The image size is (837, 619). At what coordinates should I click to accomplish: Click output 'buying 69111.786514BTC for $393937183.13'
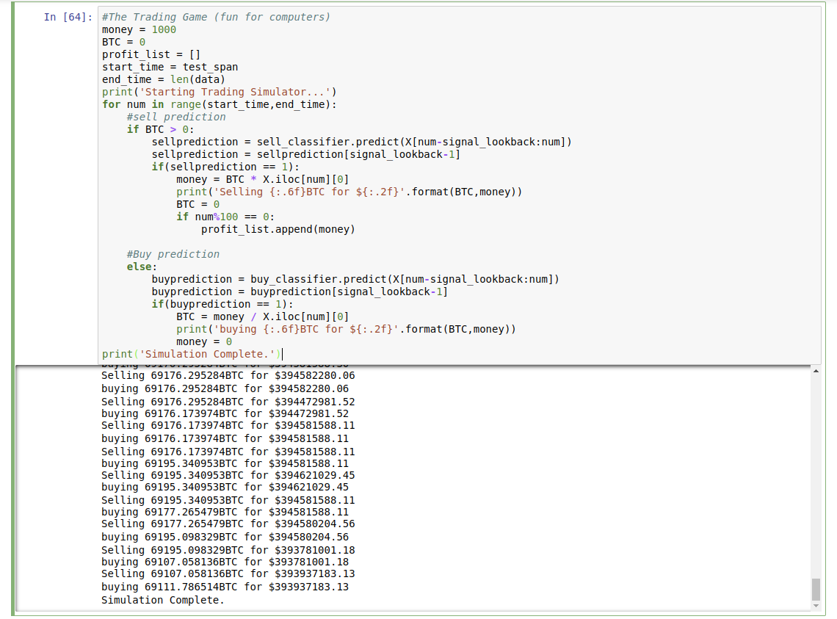(225, 587)
